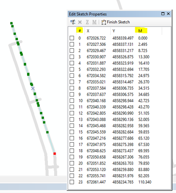Screen dimensions: 176x193
Task: Click M value 42.725
Action: coord(144,101)
